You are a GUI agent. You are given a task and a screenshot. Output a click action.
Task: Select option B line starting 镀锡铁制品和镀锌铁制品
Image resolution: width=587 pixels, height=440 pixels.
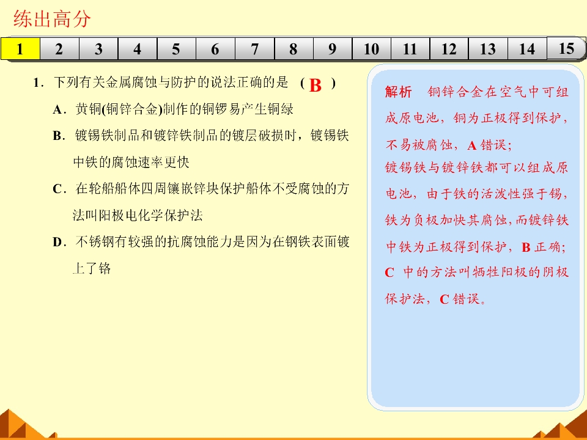coord(201,136)
